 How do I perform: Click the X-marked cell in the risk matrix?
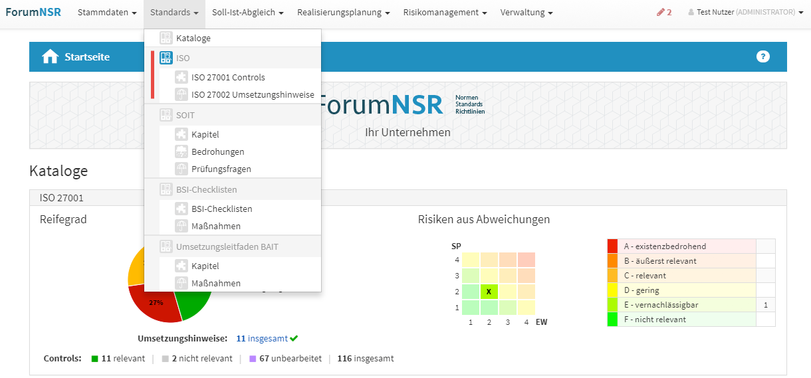(x=489, y=291)
